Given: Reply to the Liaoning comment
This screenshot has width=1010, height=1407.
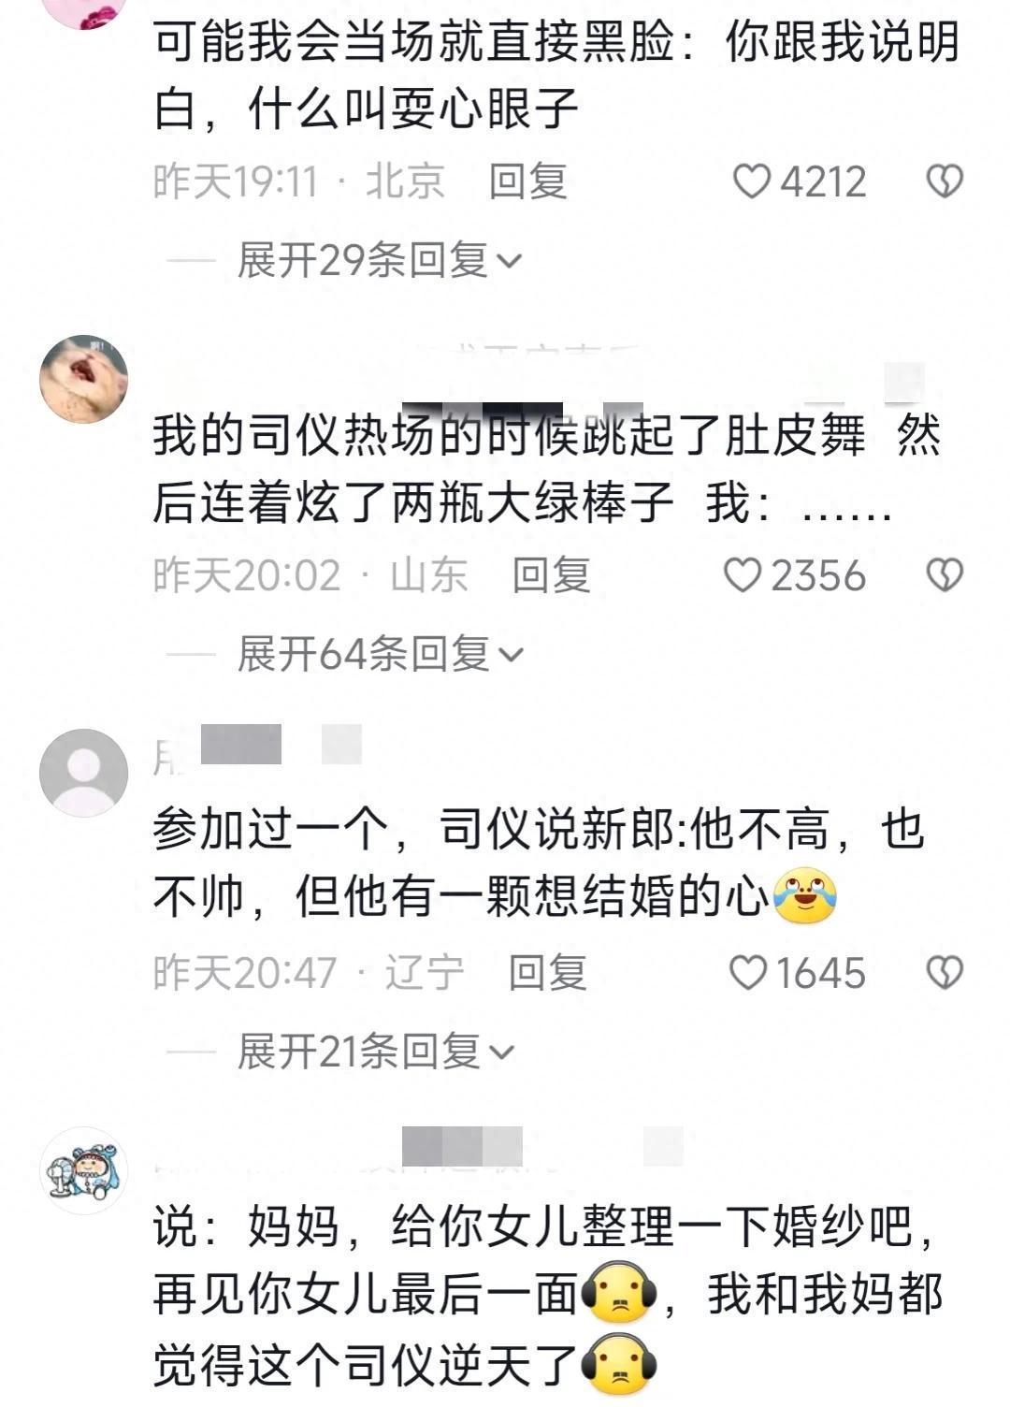Looking at the screenshot, I should click(548, 973).
